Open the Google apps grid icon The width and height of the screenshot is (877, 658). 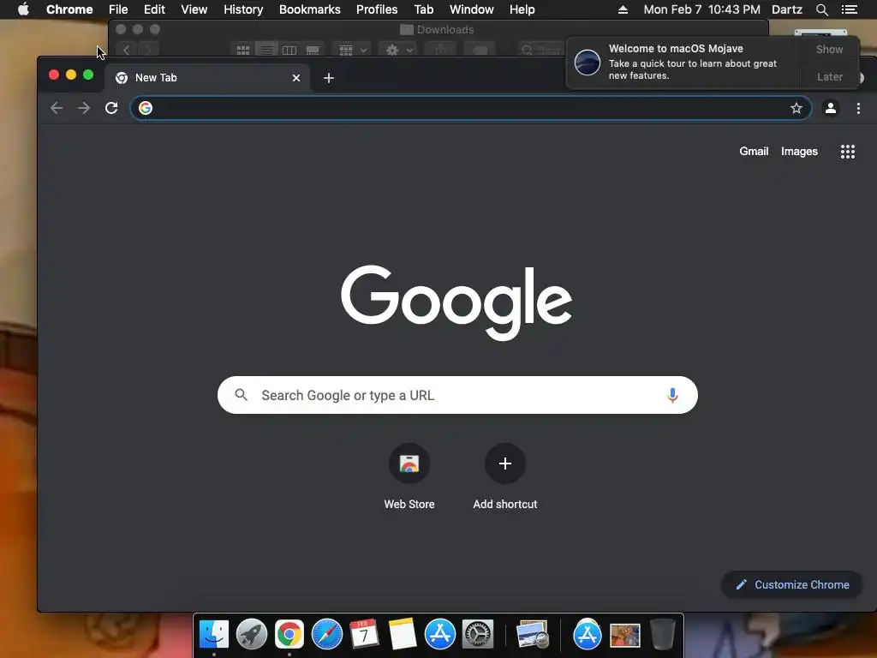tap(848, 152)
